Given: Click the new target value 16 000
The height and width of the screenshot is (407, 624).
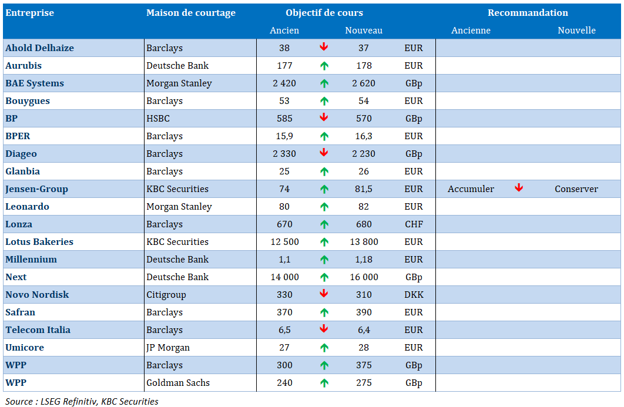Looking at the screenshot, I should tap(364, 277).
